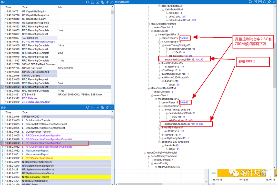The width and height of the screenshot is (277, 185).
Task: Collapse the first MeasObjectToAddMod node
Action: (149, 24)
